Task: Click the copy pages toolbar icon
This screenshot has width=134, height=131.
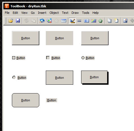Action: tap(109, 21)
